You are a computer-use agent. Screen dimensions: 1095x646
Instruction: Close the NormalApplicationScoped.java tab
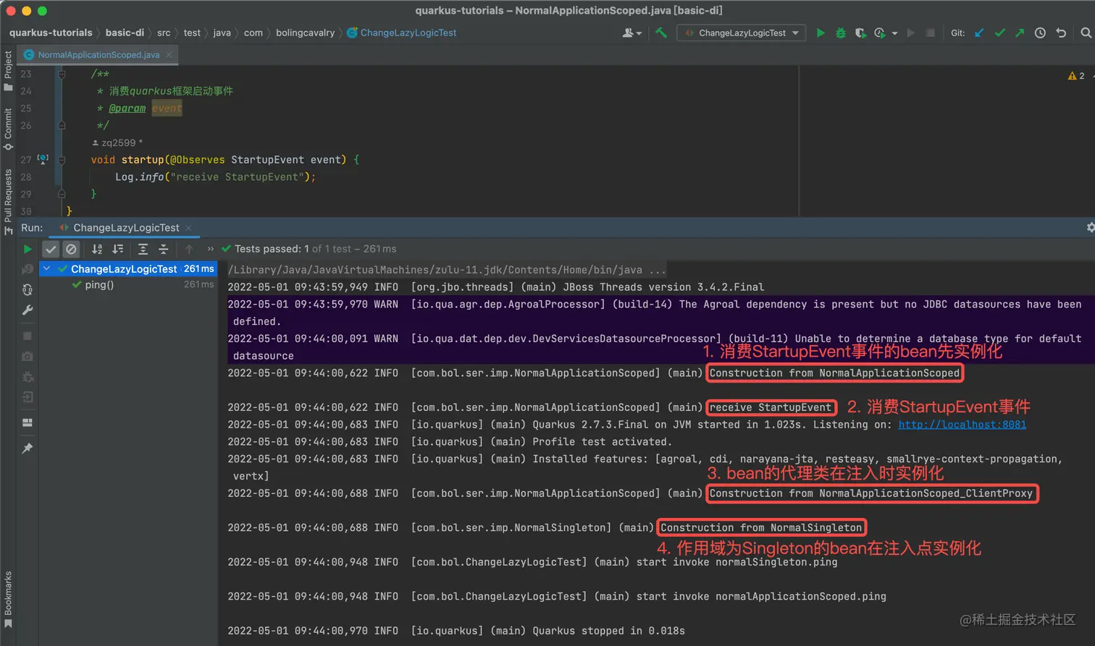point(169,54)
